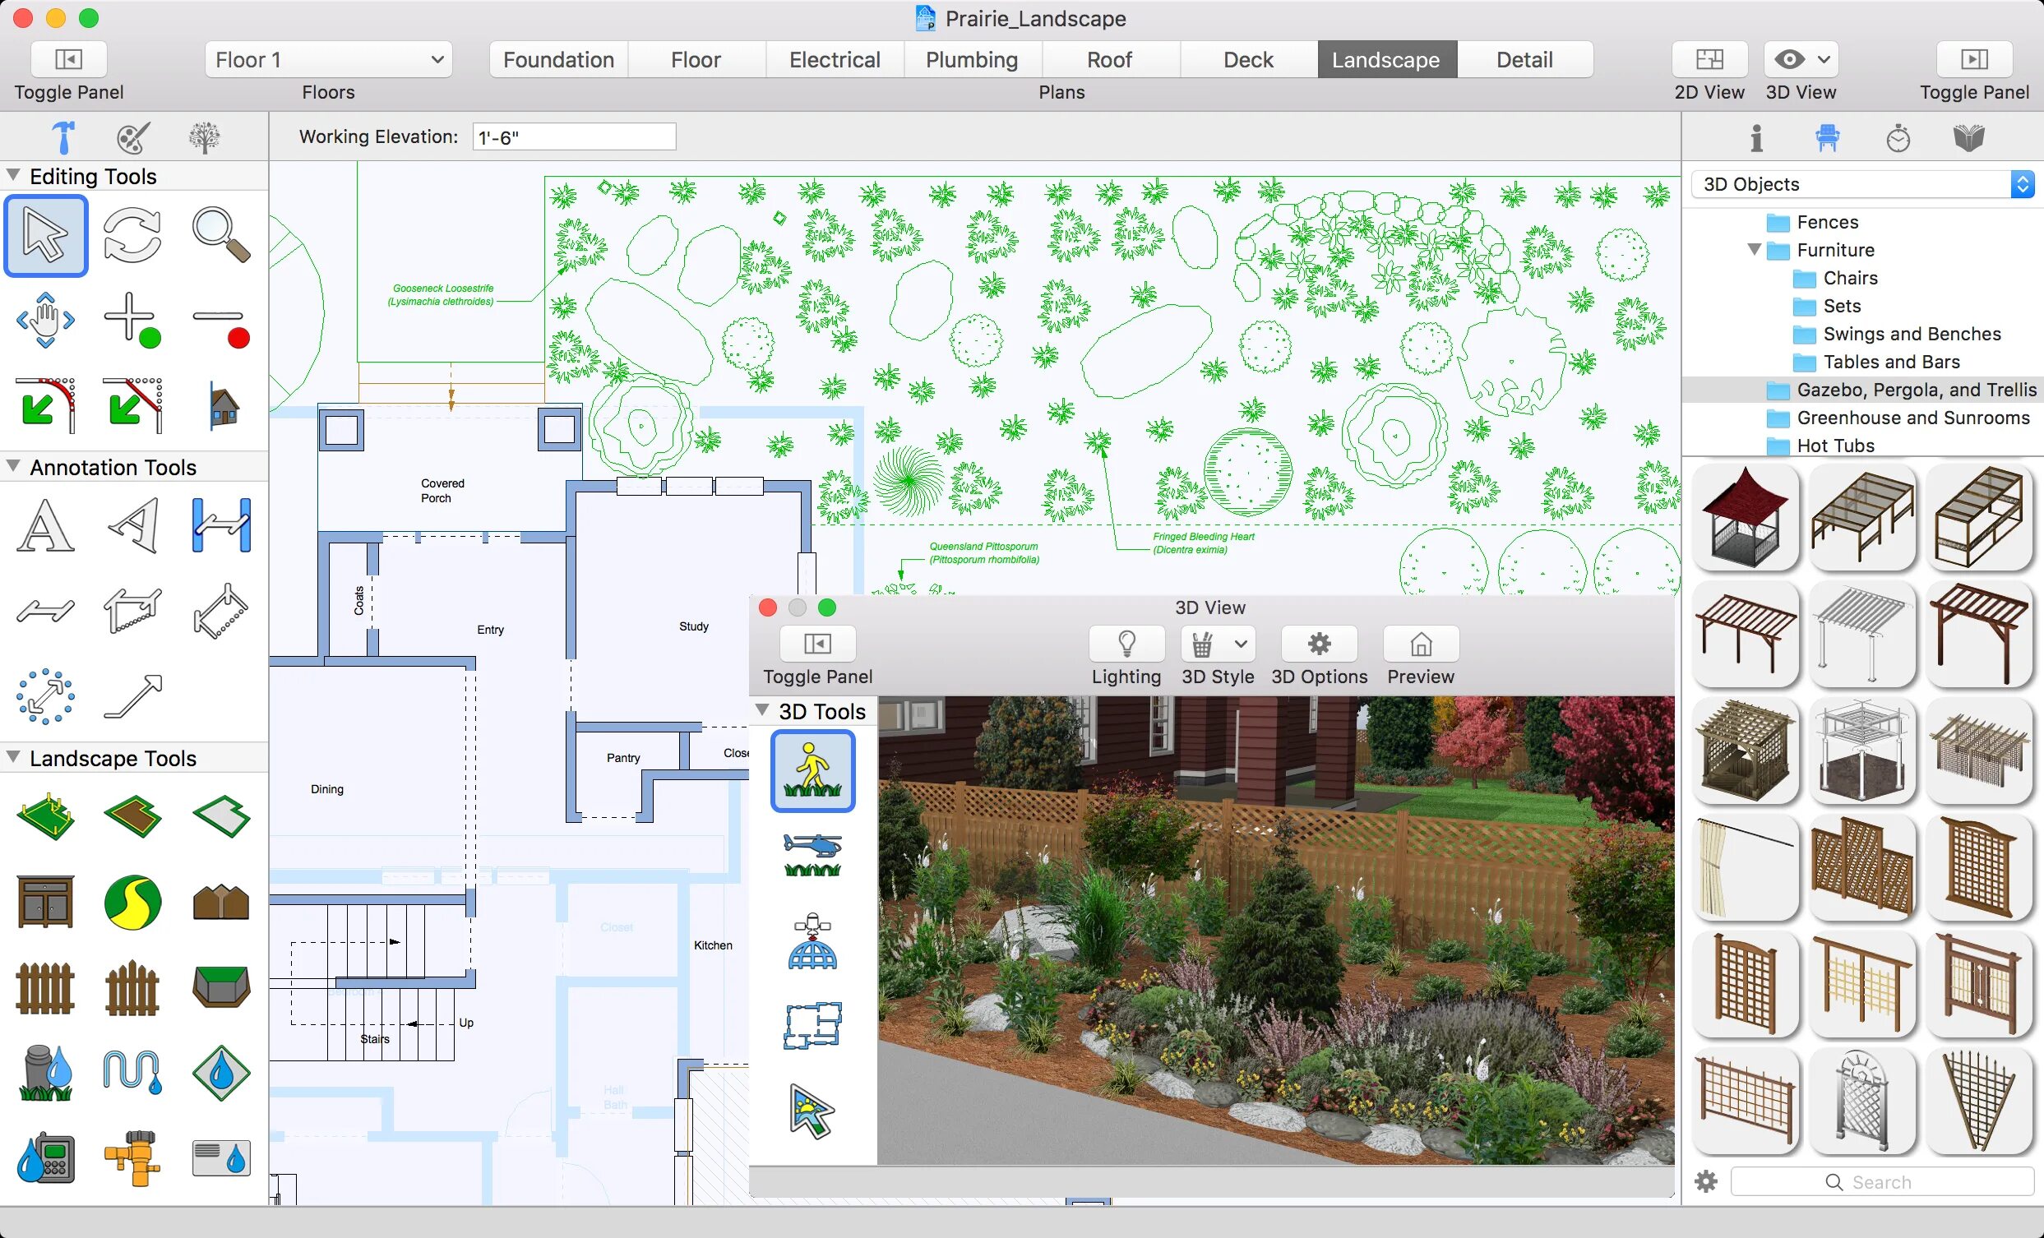Viewport: 2044px width, 1238px height.
Task: Switch to the Roof plan tab
Action: (x=1110, y=60)
